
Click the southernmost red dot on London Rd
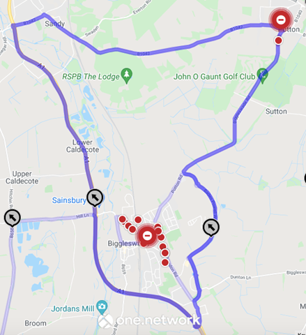[x=165, y=262]
